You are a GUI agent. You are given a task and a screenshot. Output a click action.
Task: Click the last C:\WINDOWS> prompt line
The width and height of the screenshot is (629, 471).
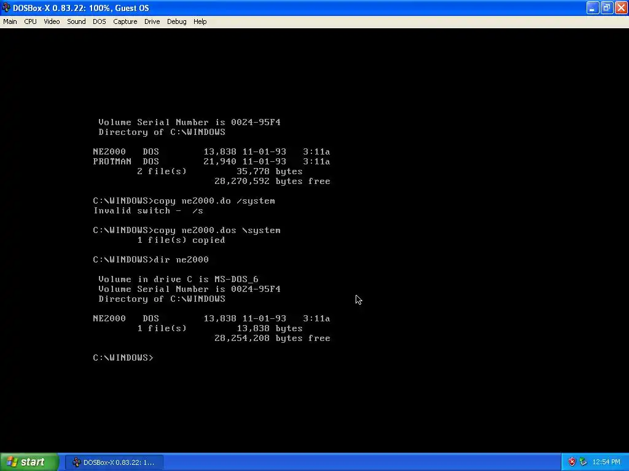123,358
